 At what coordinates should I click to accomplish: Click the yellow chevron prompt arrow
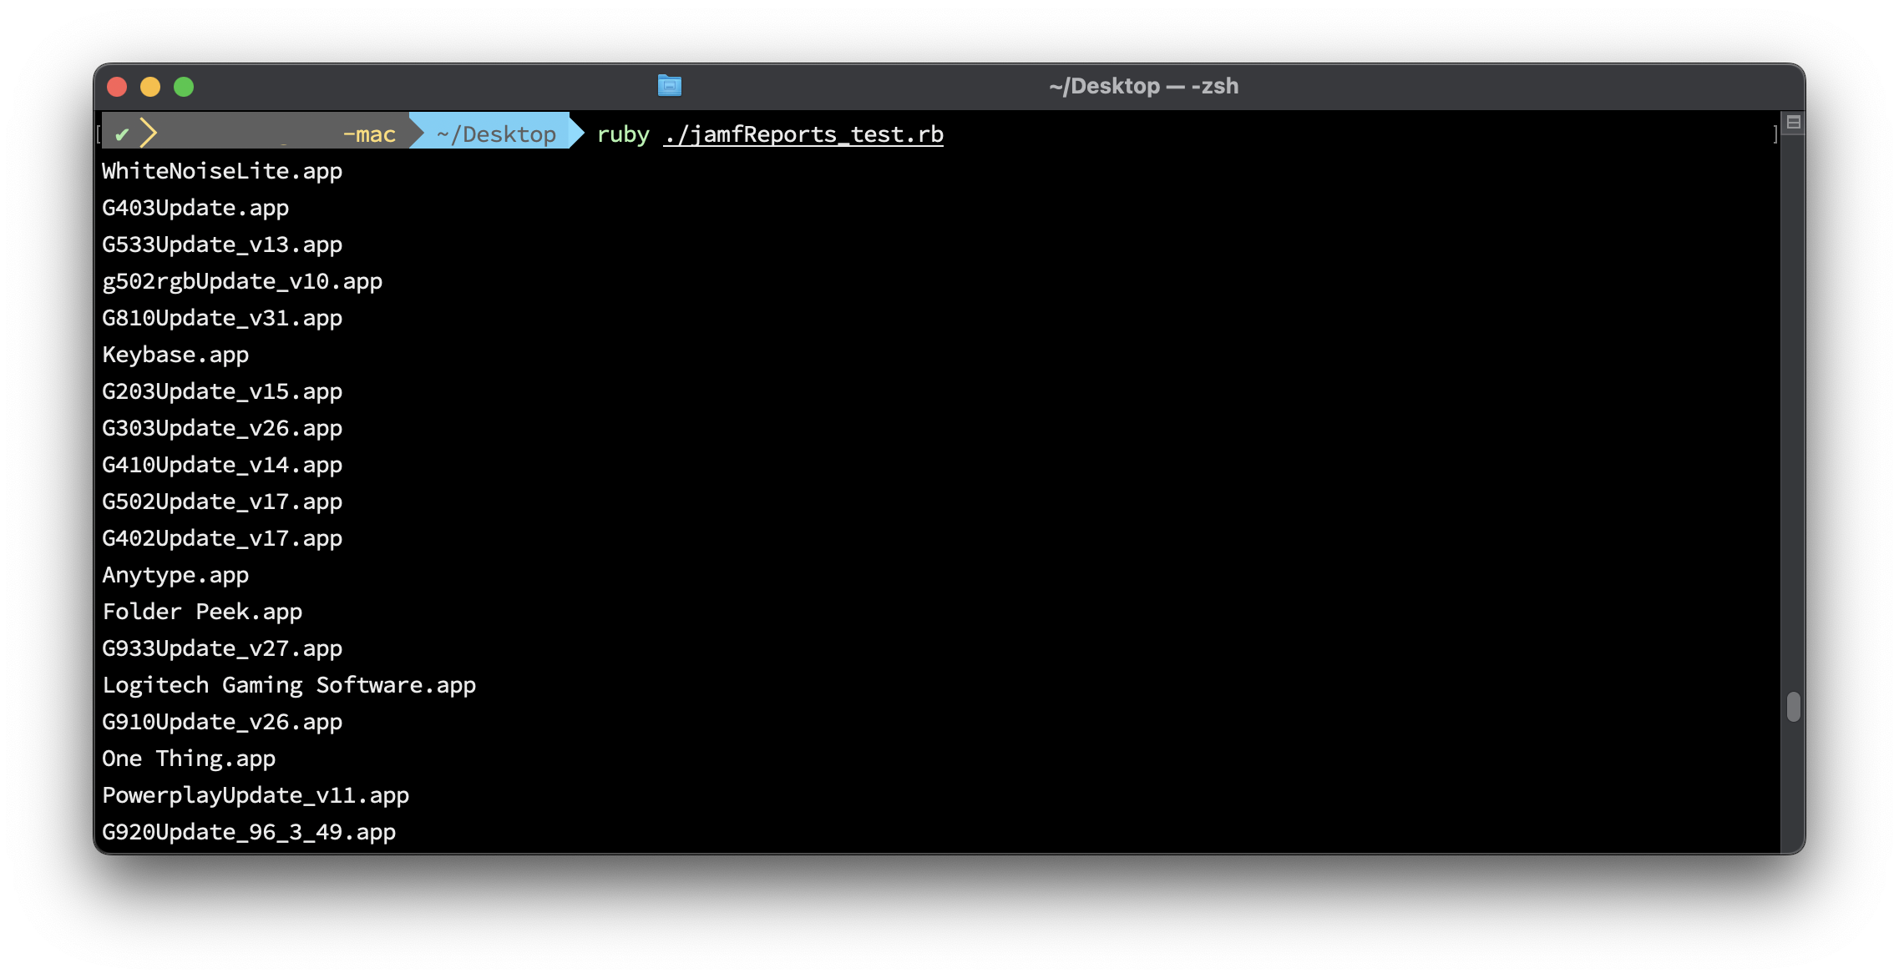(149, 134)
